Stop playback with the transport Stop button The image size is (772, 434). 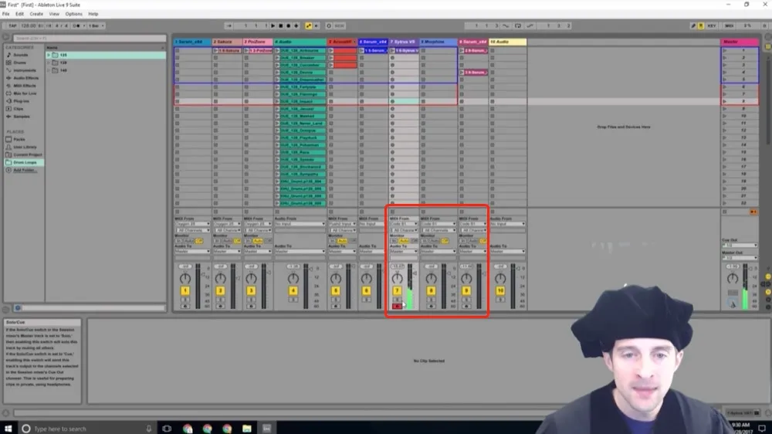[x=281, y=25]
